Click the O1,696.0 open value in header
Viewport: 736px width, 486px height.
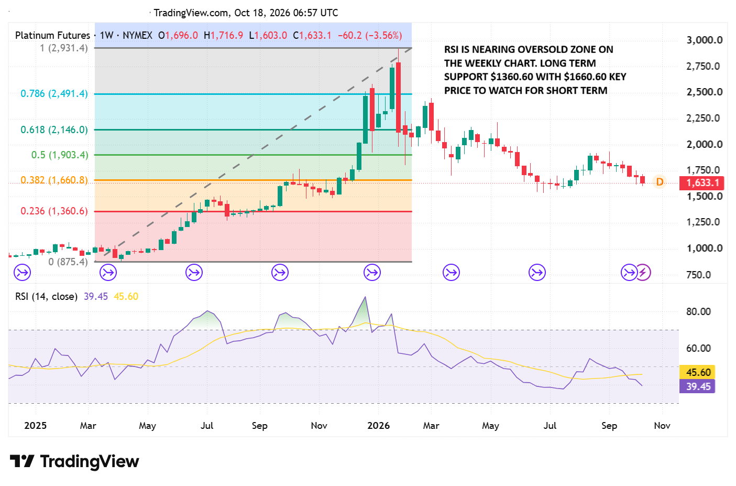(178, 35)
